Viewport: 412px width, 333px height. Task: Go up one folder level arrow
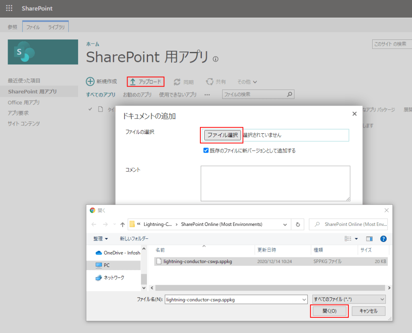click(x=123, y=224)
